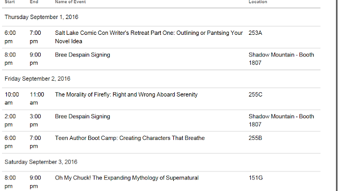Click Friday's Shadow Mountain - Booth 1807 location
This screenshot has height=191, width=338.
point(281,120)
